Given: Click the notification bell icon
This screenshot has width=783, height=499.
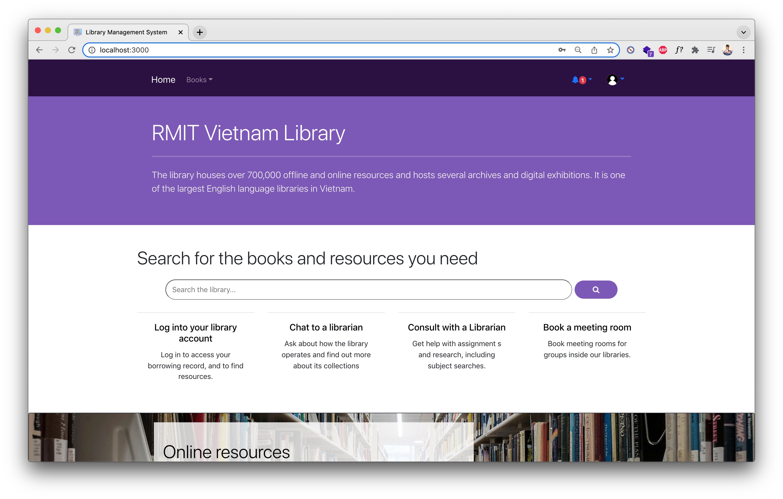Looking at the screenshot, I should [x=576, y=80].
